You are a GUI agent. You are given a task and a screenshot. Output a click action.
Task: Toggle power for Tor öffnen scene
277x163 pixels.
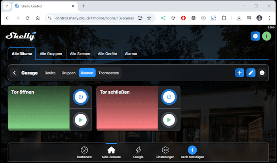point(81,97)
